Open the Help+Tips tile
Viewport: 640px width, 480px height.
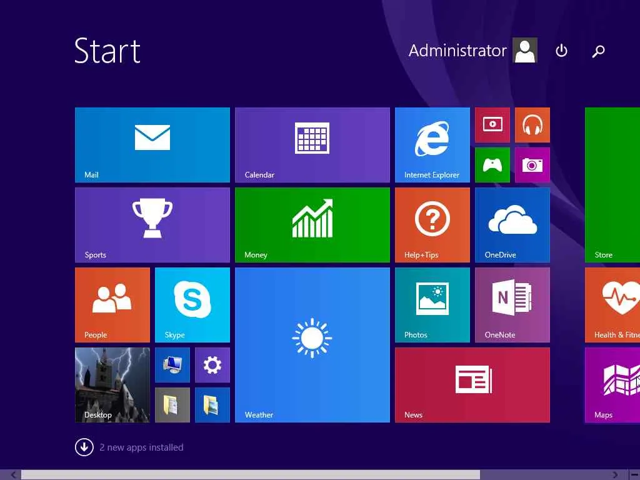coord(432,225)
